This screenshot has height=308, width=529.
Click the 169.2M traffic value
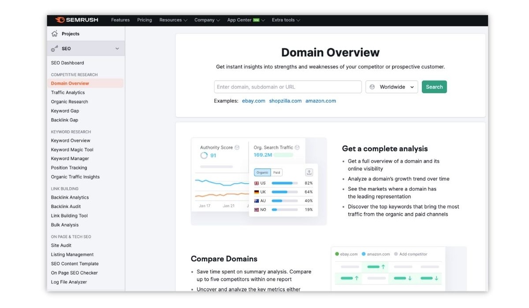click(x=263, y=155)
